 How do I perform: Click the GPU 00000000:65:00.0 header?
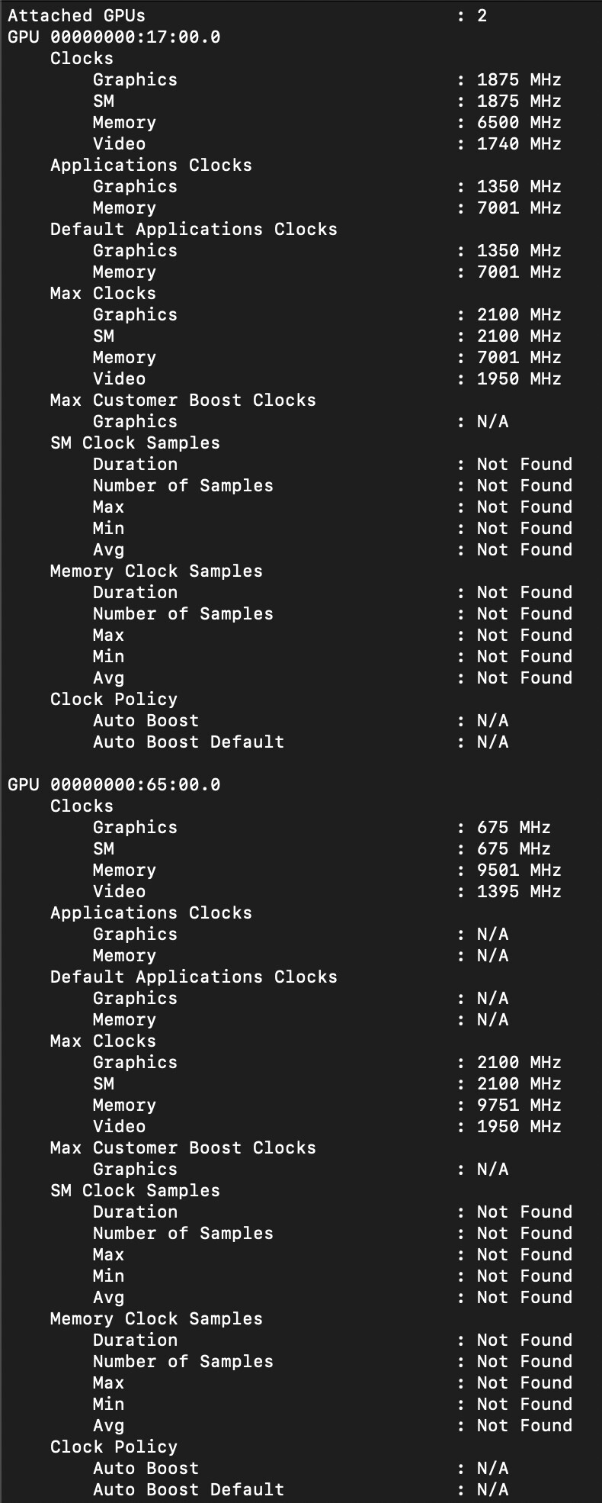tap(114, 784)
